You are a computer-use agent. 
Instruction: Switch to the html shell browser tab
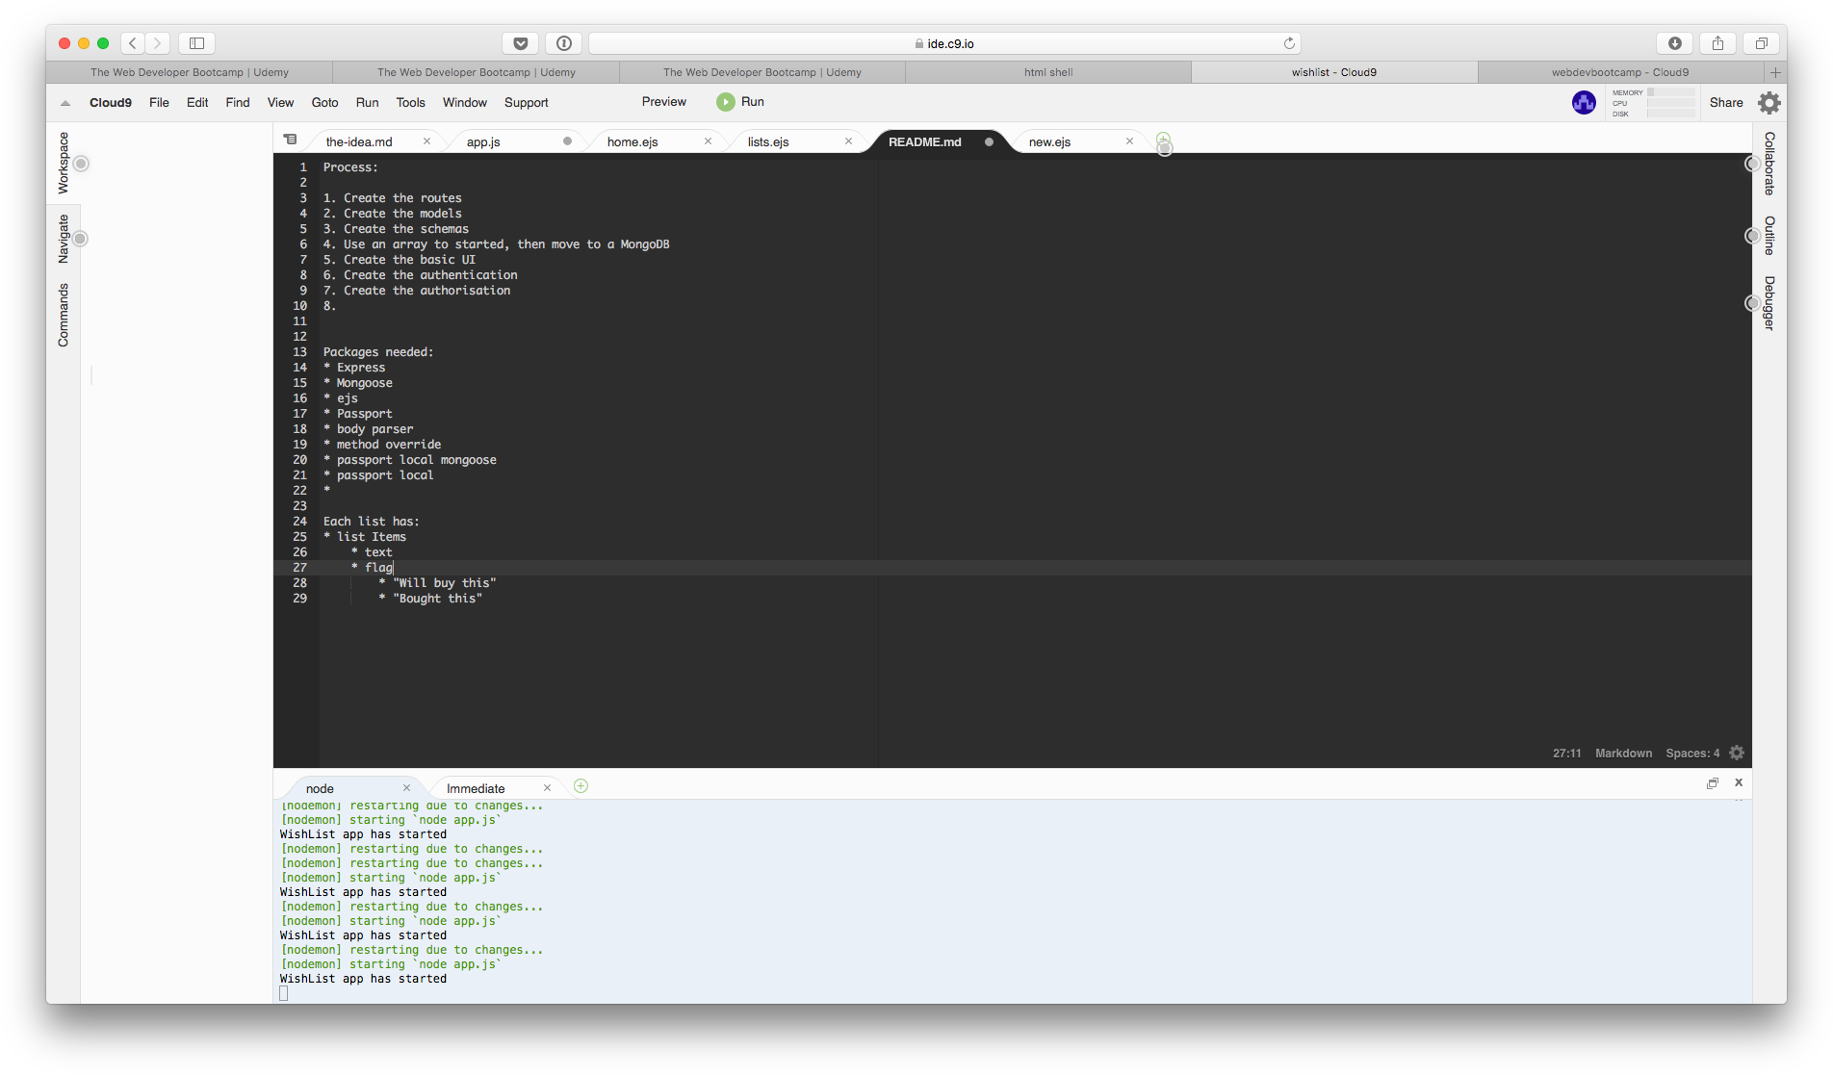coord(1048,72)
